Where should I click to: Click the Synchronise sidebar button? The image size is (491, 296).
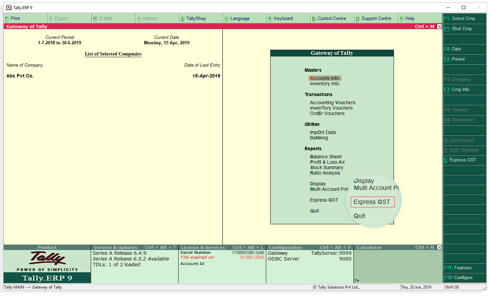(464, 140)
